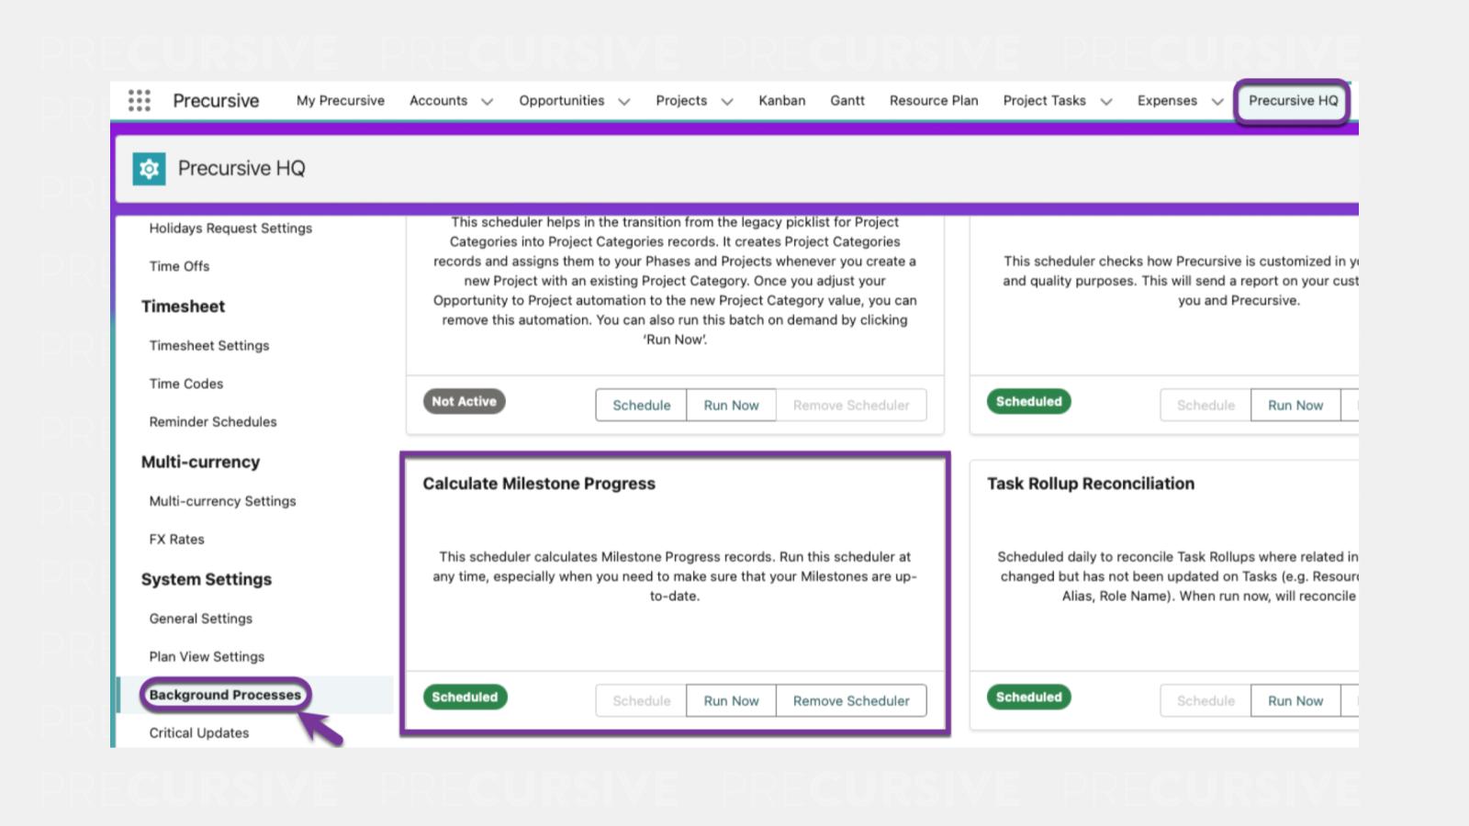The image size is (1469, 826).
Task: Open Timesheet Settings in the sidebar
Action: click(209, 346)
